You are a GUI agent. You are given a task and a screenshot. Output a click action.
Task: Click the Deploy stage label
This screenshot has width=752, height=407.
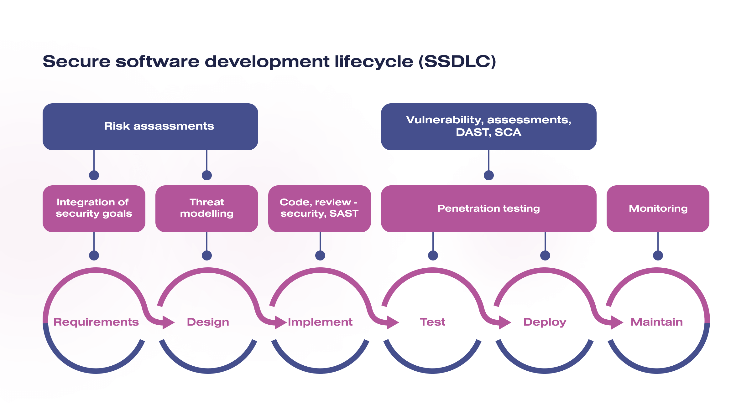click(545, 322)
